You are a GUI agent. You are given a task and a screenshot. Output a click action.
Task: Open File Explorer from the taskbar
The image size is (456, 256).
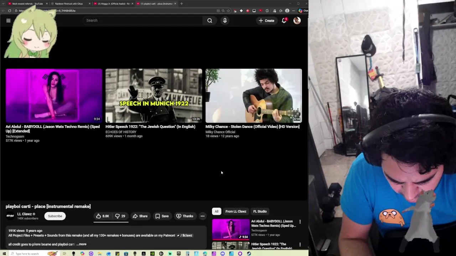pyautogui.click(x=99, y=254)
